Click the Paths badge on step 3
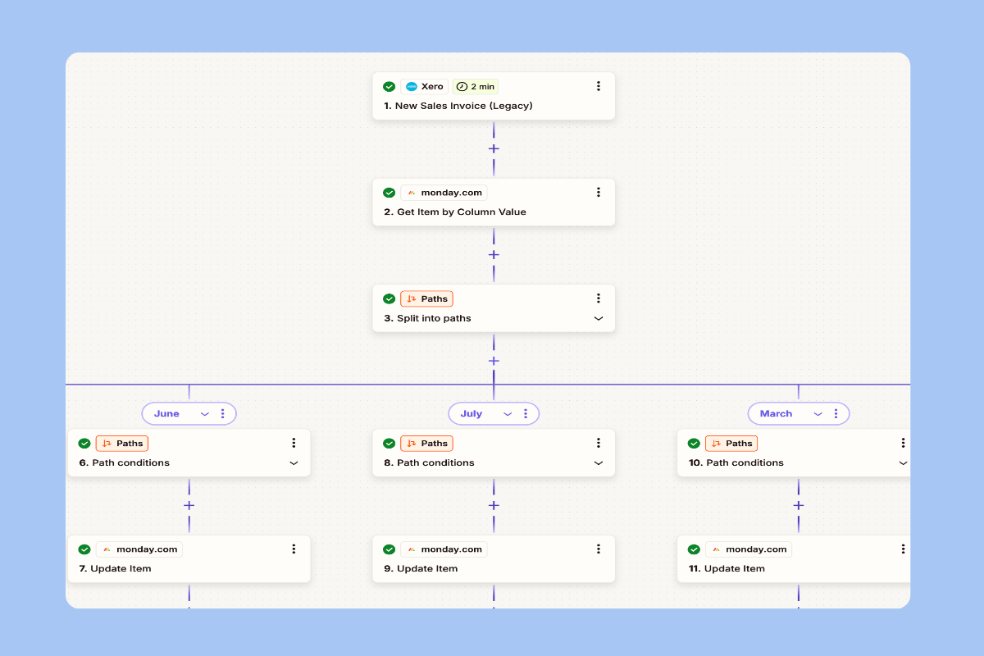984x656 pixels. pyautogui.click(x=426, y=299)
